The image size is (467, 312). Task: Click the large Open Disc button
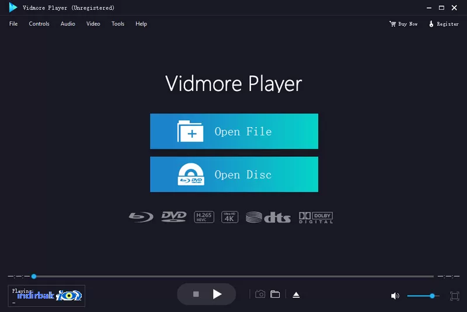coord(234,174)
